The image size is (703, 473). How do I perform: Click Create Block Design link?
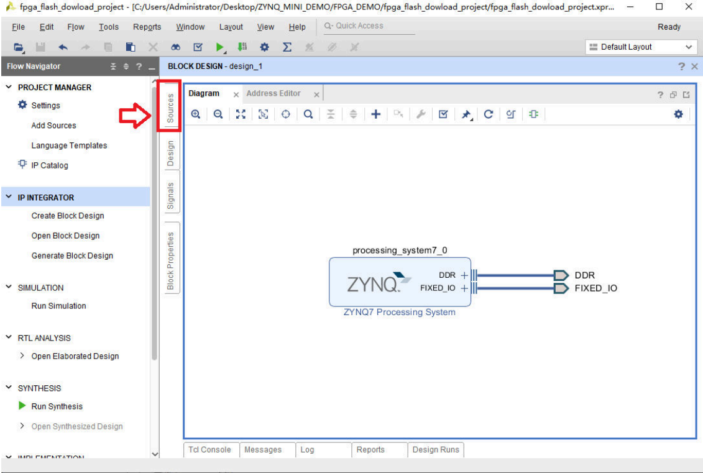pyautogui.click(x=68, y=216)
